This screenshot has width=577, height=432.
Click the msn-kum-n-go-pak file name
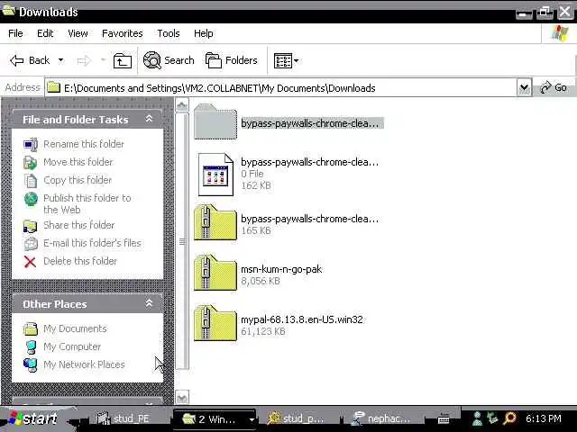[281, 269]
